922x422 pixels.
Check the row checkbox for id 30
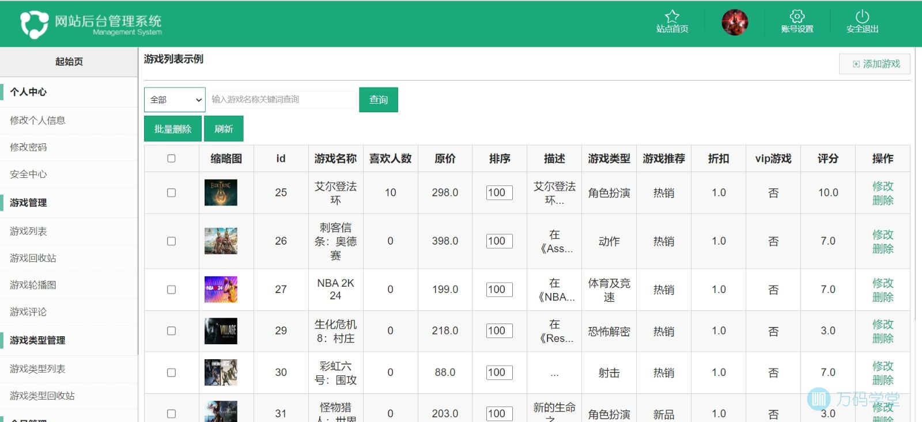(171, 372)
